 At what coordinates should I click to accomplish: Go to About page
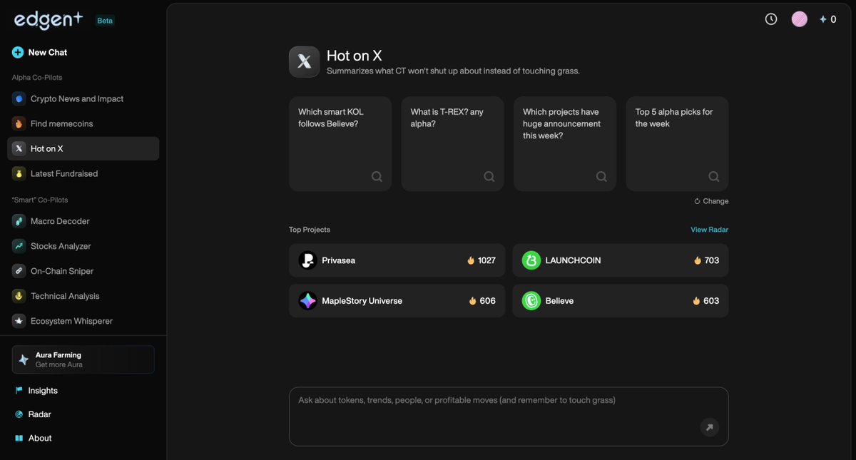34,438
